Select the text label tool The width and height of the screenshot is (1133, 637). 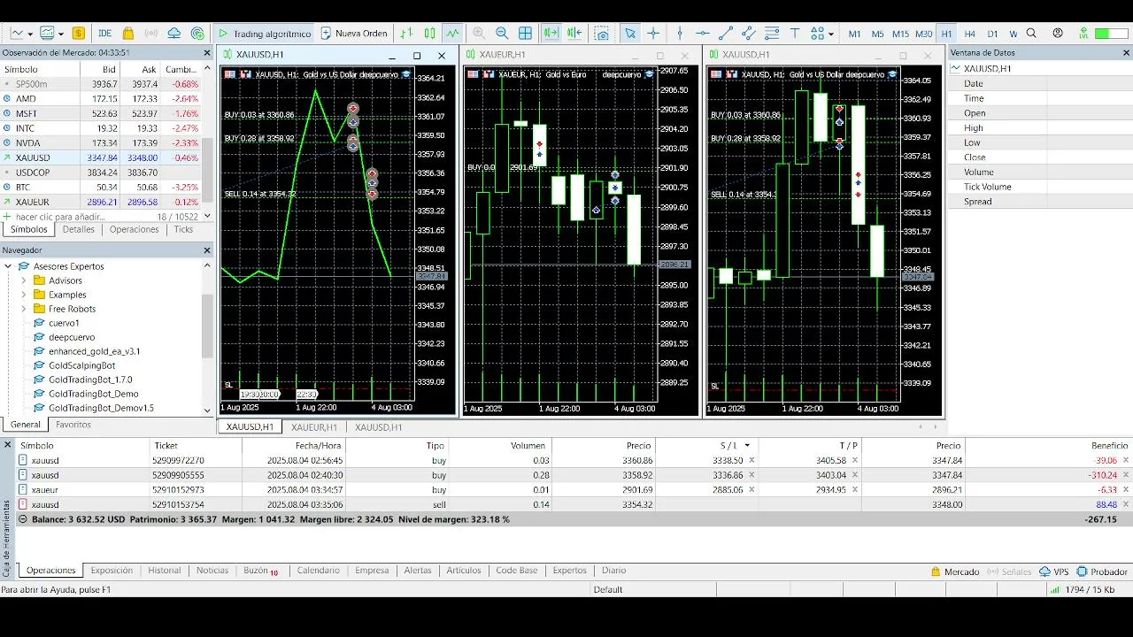(795, 34)
